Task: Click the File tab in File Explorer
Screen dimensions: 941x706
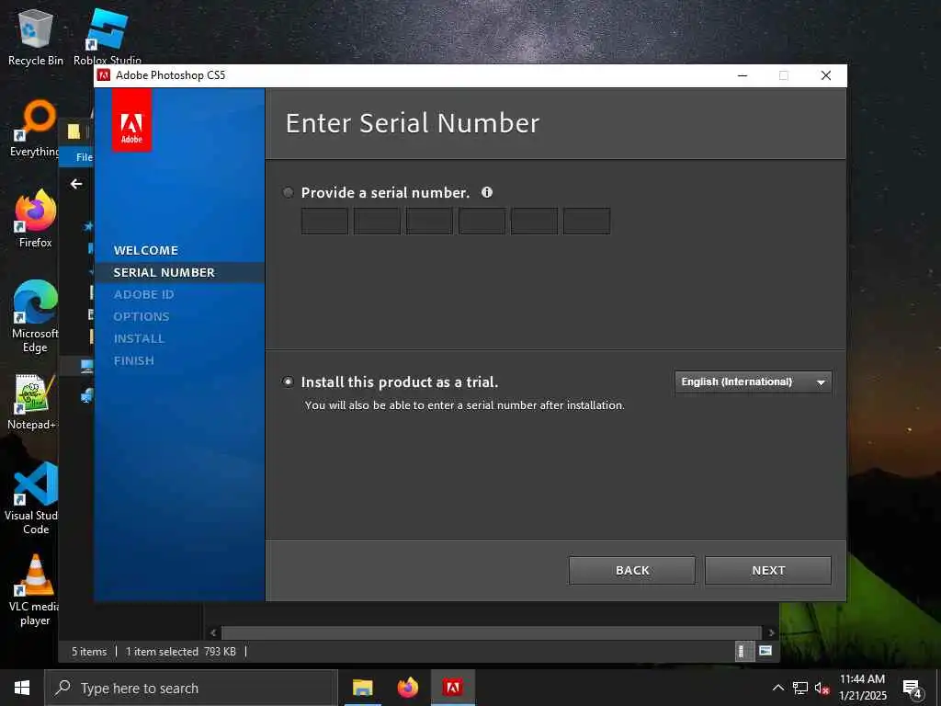Action: [84, 157]
